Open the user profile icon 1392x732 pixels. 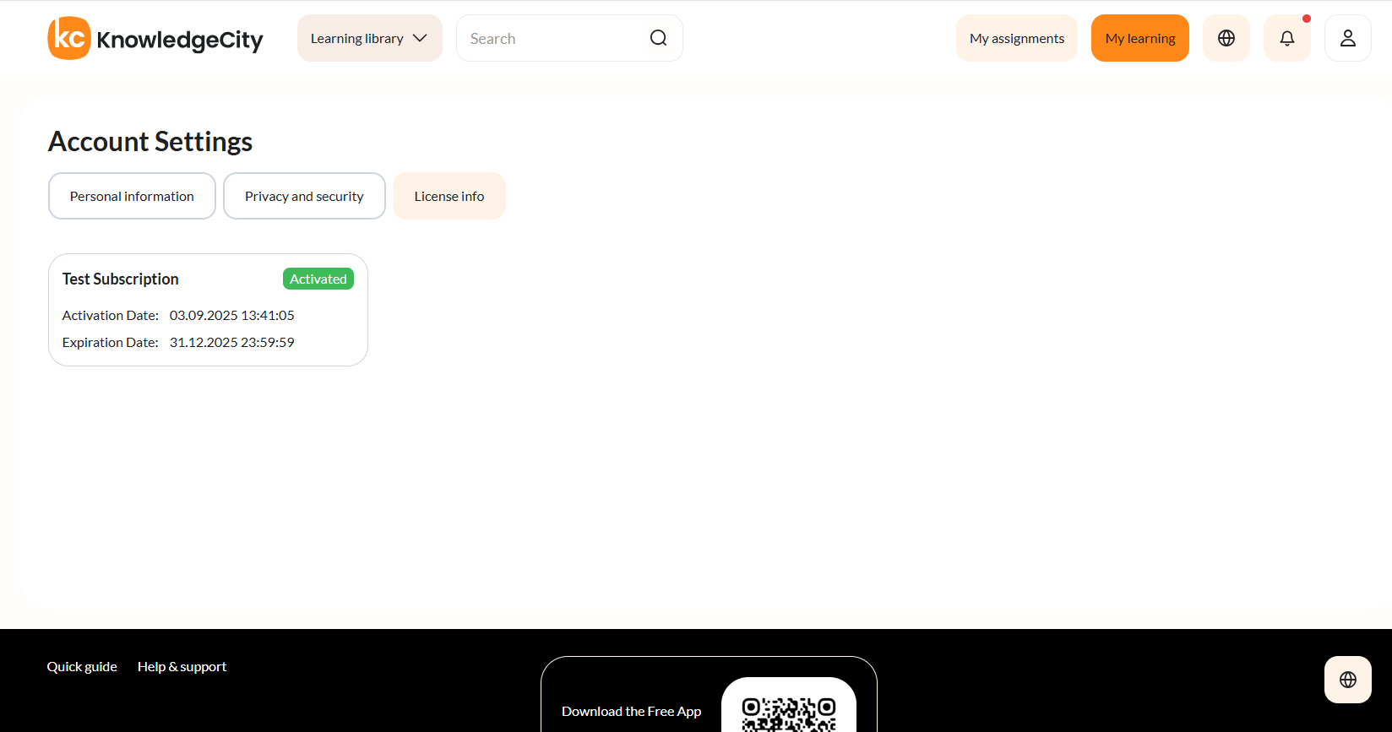[1348, 38]
